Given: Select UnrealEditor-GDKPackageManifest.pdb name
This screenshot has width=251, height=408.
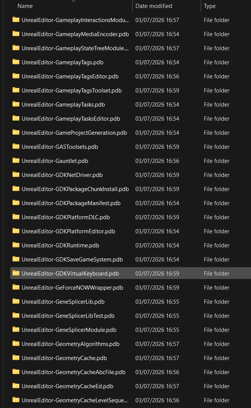Looking at the screenshot, I should tap(71, 203).
